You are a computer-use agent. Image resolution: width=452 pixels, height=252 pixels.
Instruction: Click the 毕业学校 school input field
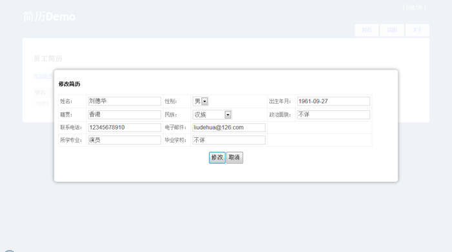coord(229,141)
